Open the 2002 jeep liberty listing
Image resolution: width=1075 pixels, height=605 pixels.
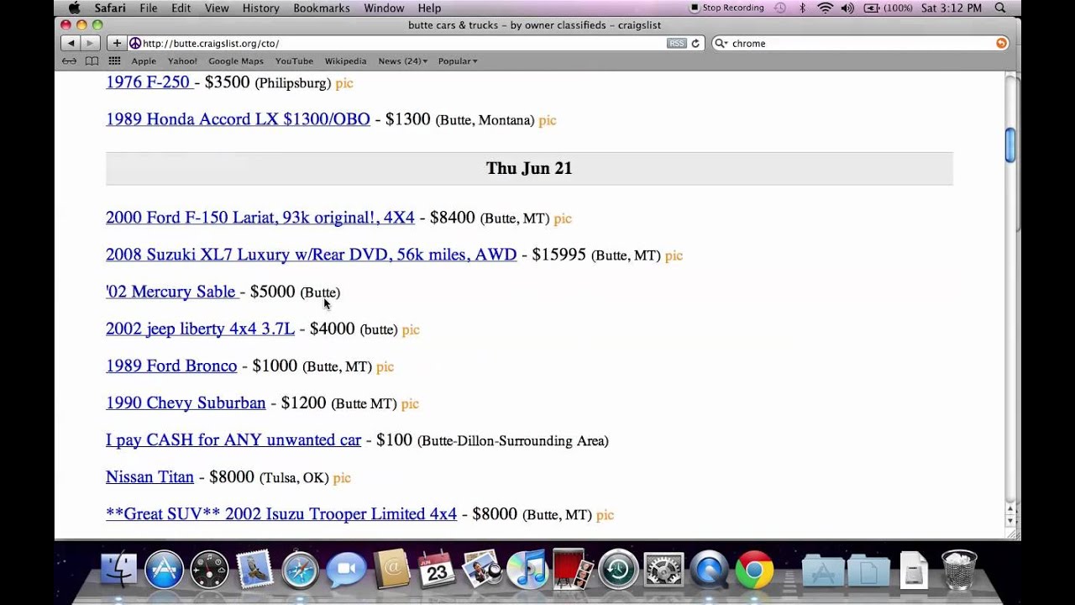[200, 329]
